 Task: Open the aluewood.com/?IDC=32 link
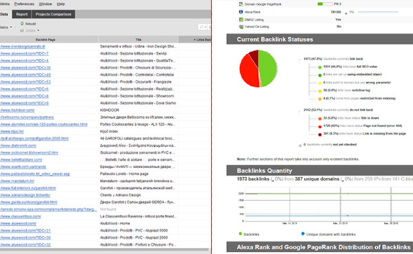coord(25,245)
